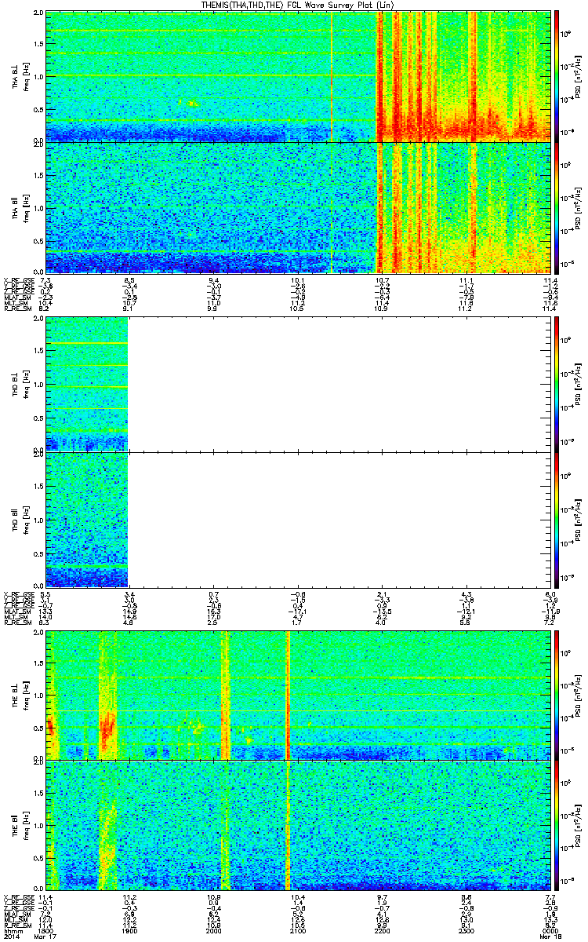Click the 1900 time tick label
The image size is (588, 942).
[x=130, y=930]
